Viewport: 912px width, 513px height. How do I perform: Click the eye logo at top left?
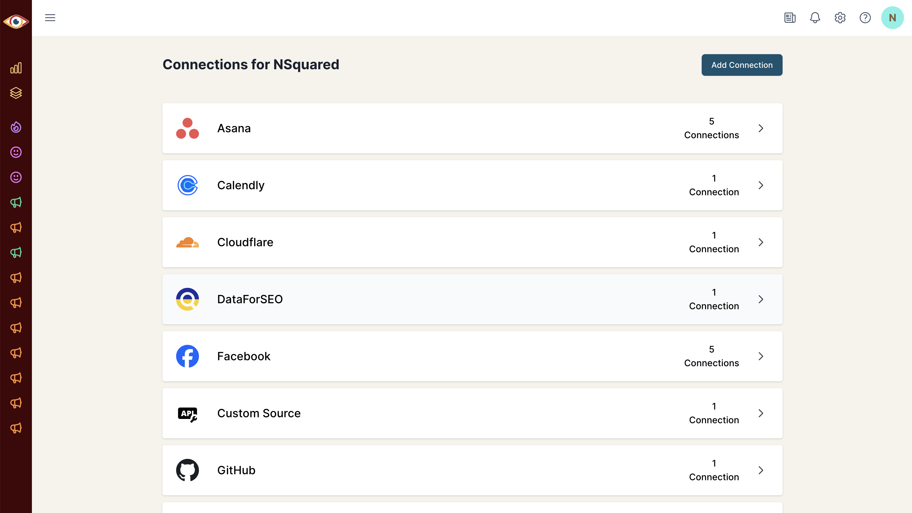16,22
